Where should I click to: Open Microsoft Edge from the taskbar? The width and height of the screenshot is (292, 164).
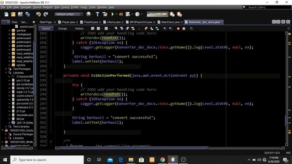pyautogui.click(x=120, y=160)
